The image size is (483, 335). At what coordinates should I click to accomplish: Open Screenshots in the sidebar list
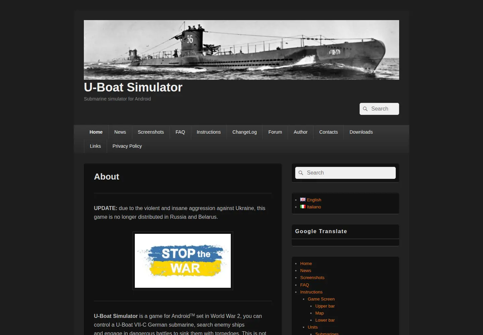(x=312, y=277)
